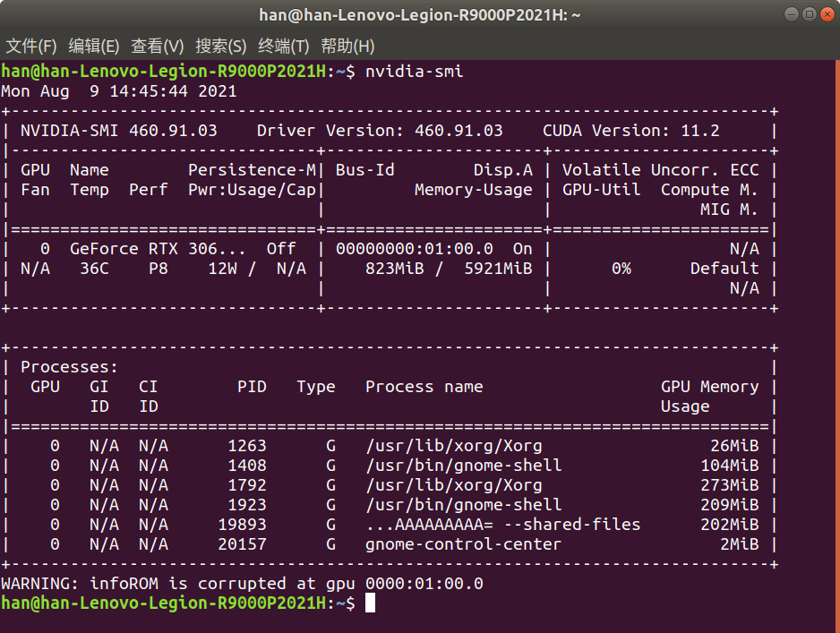The image size is (840, 633).
Task: Click the 209MiB memory usage
Action: (730, 505)
